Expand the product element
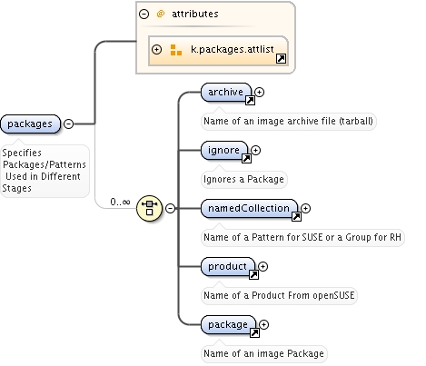The height and width of the screenshot is (366, 426). [263, 266]
